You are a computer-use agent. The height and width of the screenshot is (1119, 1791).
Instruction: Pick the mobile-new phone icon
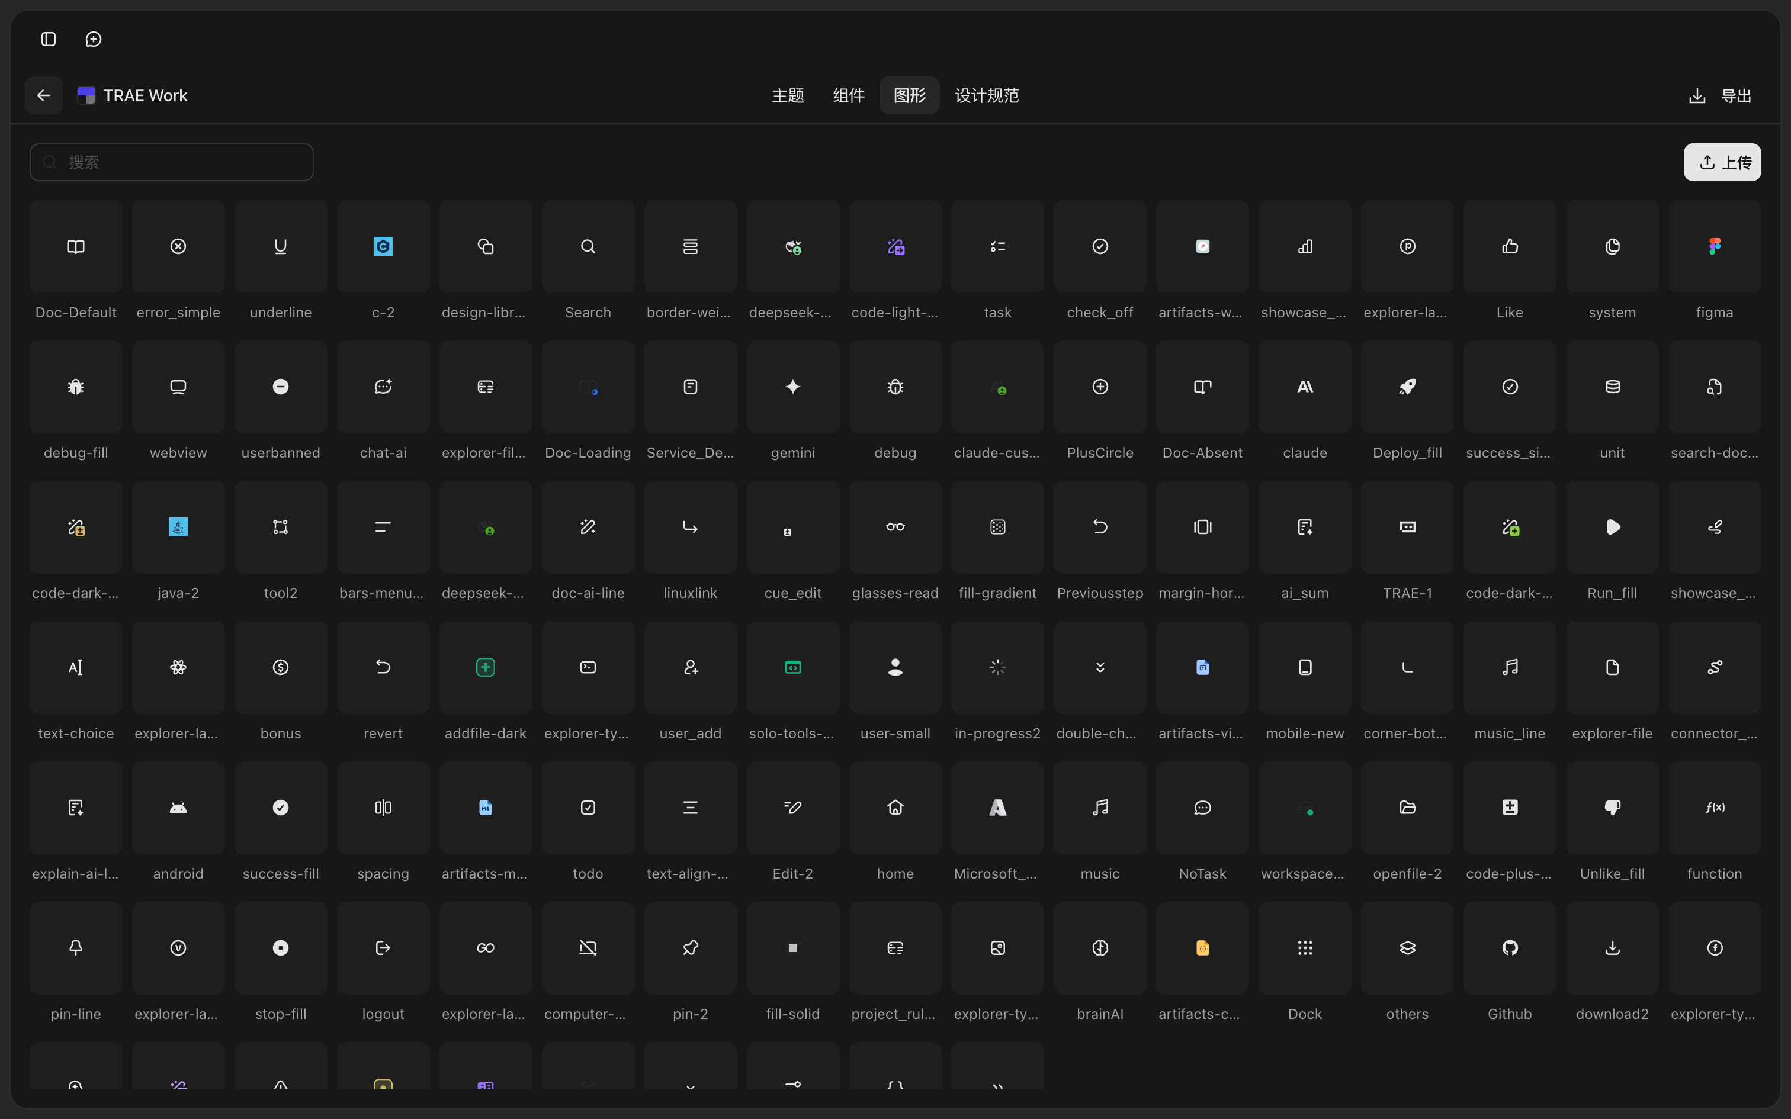(x=1305, y=668)
